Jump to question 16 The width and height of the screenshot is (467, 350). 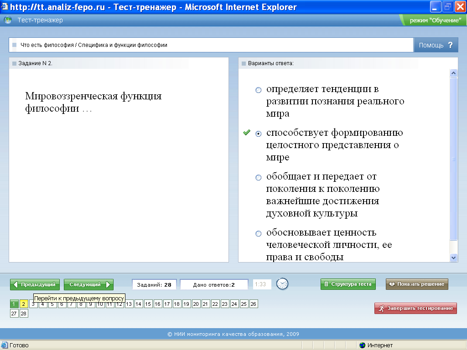[x=157, y=304]
